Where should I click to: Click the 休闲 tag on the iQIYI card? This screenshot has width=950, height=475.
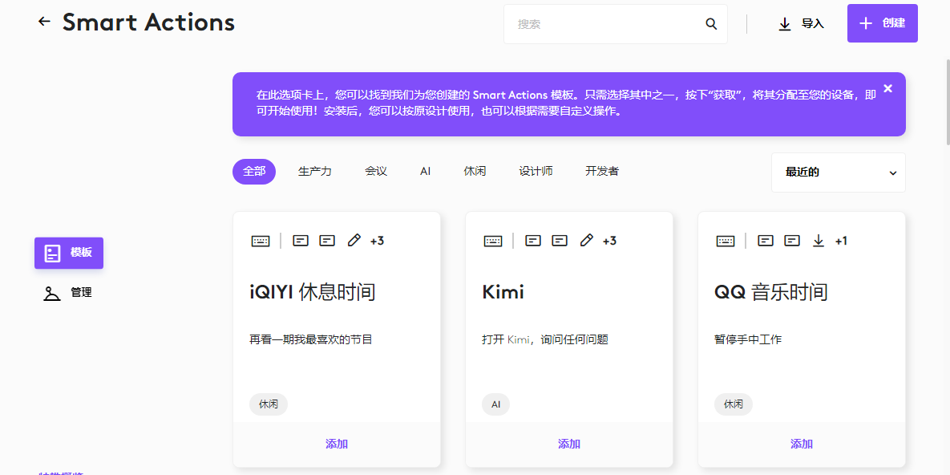[x=269, y=404]
